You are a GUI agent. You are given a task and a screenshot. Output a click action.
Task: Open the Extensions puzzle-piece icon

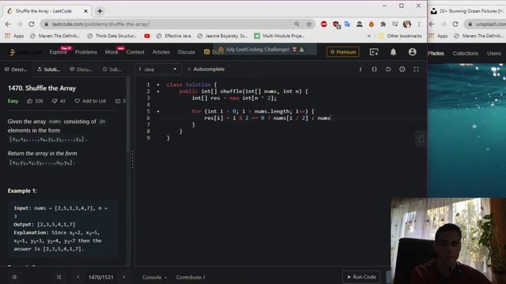click(383, 24)
